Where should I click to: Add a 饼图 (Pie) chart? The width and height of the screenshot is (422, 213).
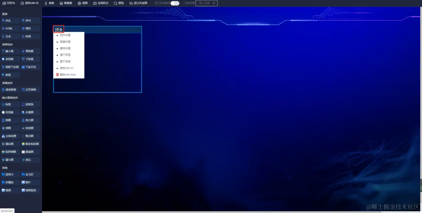pyautogui.click(x=10, y=128)
